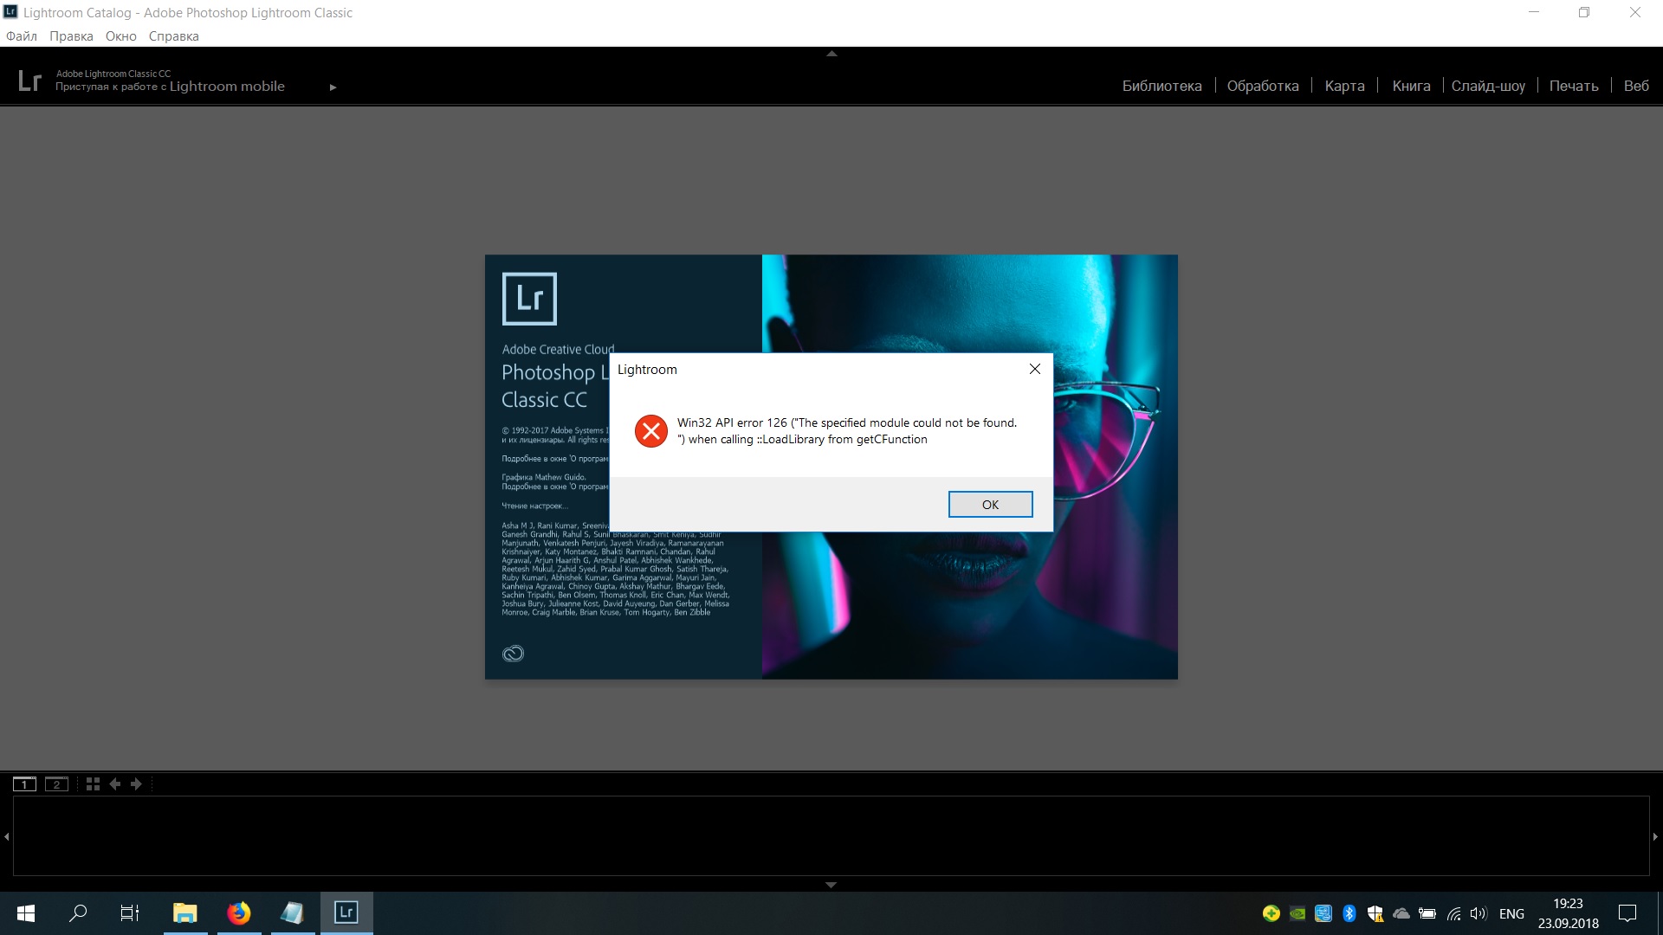Open the Файл menu
This screenshot has height=935, width=1663.
pos(22,36)
